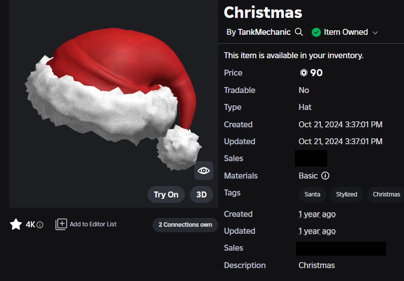This screenshot has height=281, width=404.
Task: Click the info icon beside 4K count
Action: 40,225
